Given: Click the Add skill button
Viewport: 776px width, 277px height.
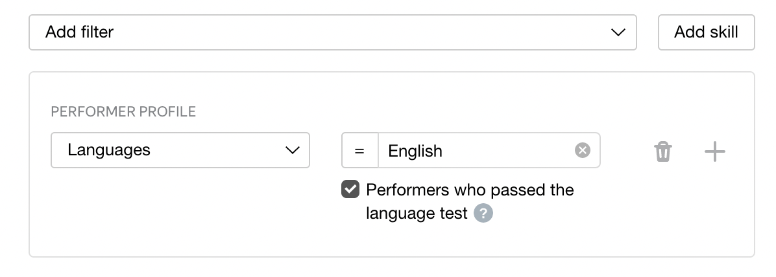Looking at the screenshot, I should coord(706,32).
